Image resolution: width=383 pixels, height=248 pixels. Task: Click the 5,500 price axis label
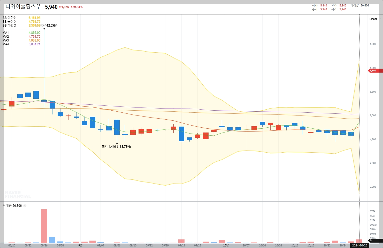[373, 92]
